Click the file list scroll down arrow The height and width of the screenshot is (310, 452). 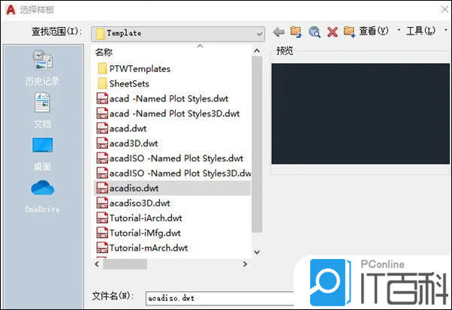point(257,252)
